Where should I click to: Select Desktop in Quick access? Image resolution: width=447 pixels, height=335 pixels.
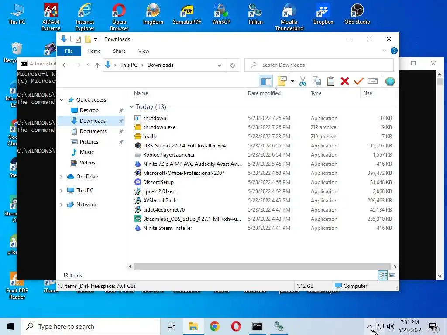(x=89, y=110)
